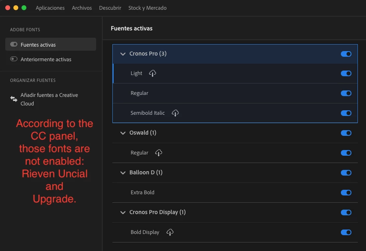The height and width of the screenshot is (251, 366).
Task: Click the Fuentes activas panel heading
Action: tap(131, 28)
